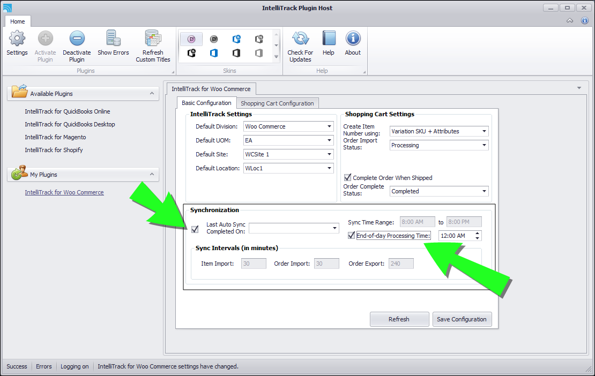This screenshot has height=376, width=595.
Task: Click the app icon in the title bar
Action: [x=7, y=7]
